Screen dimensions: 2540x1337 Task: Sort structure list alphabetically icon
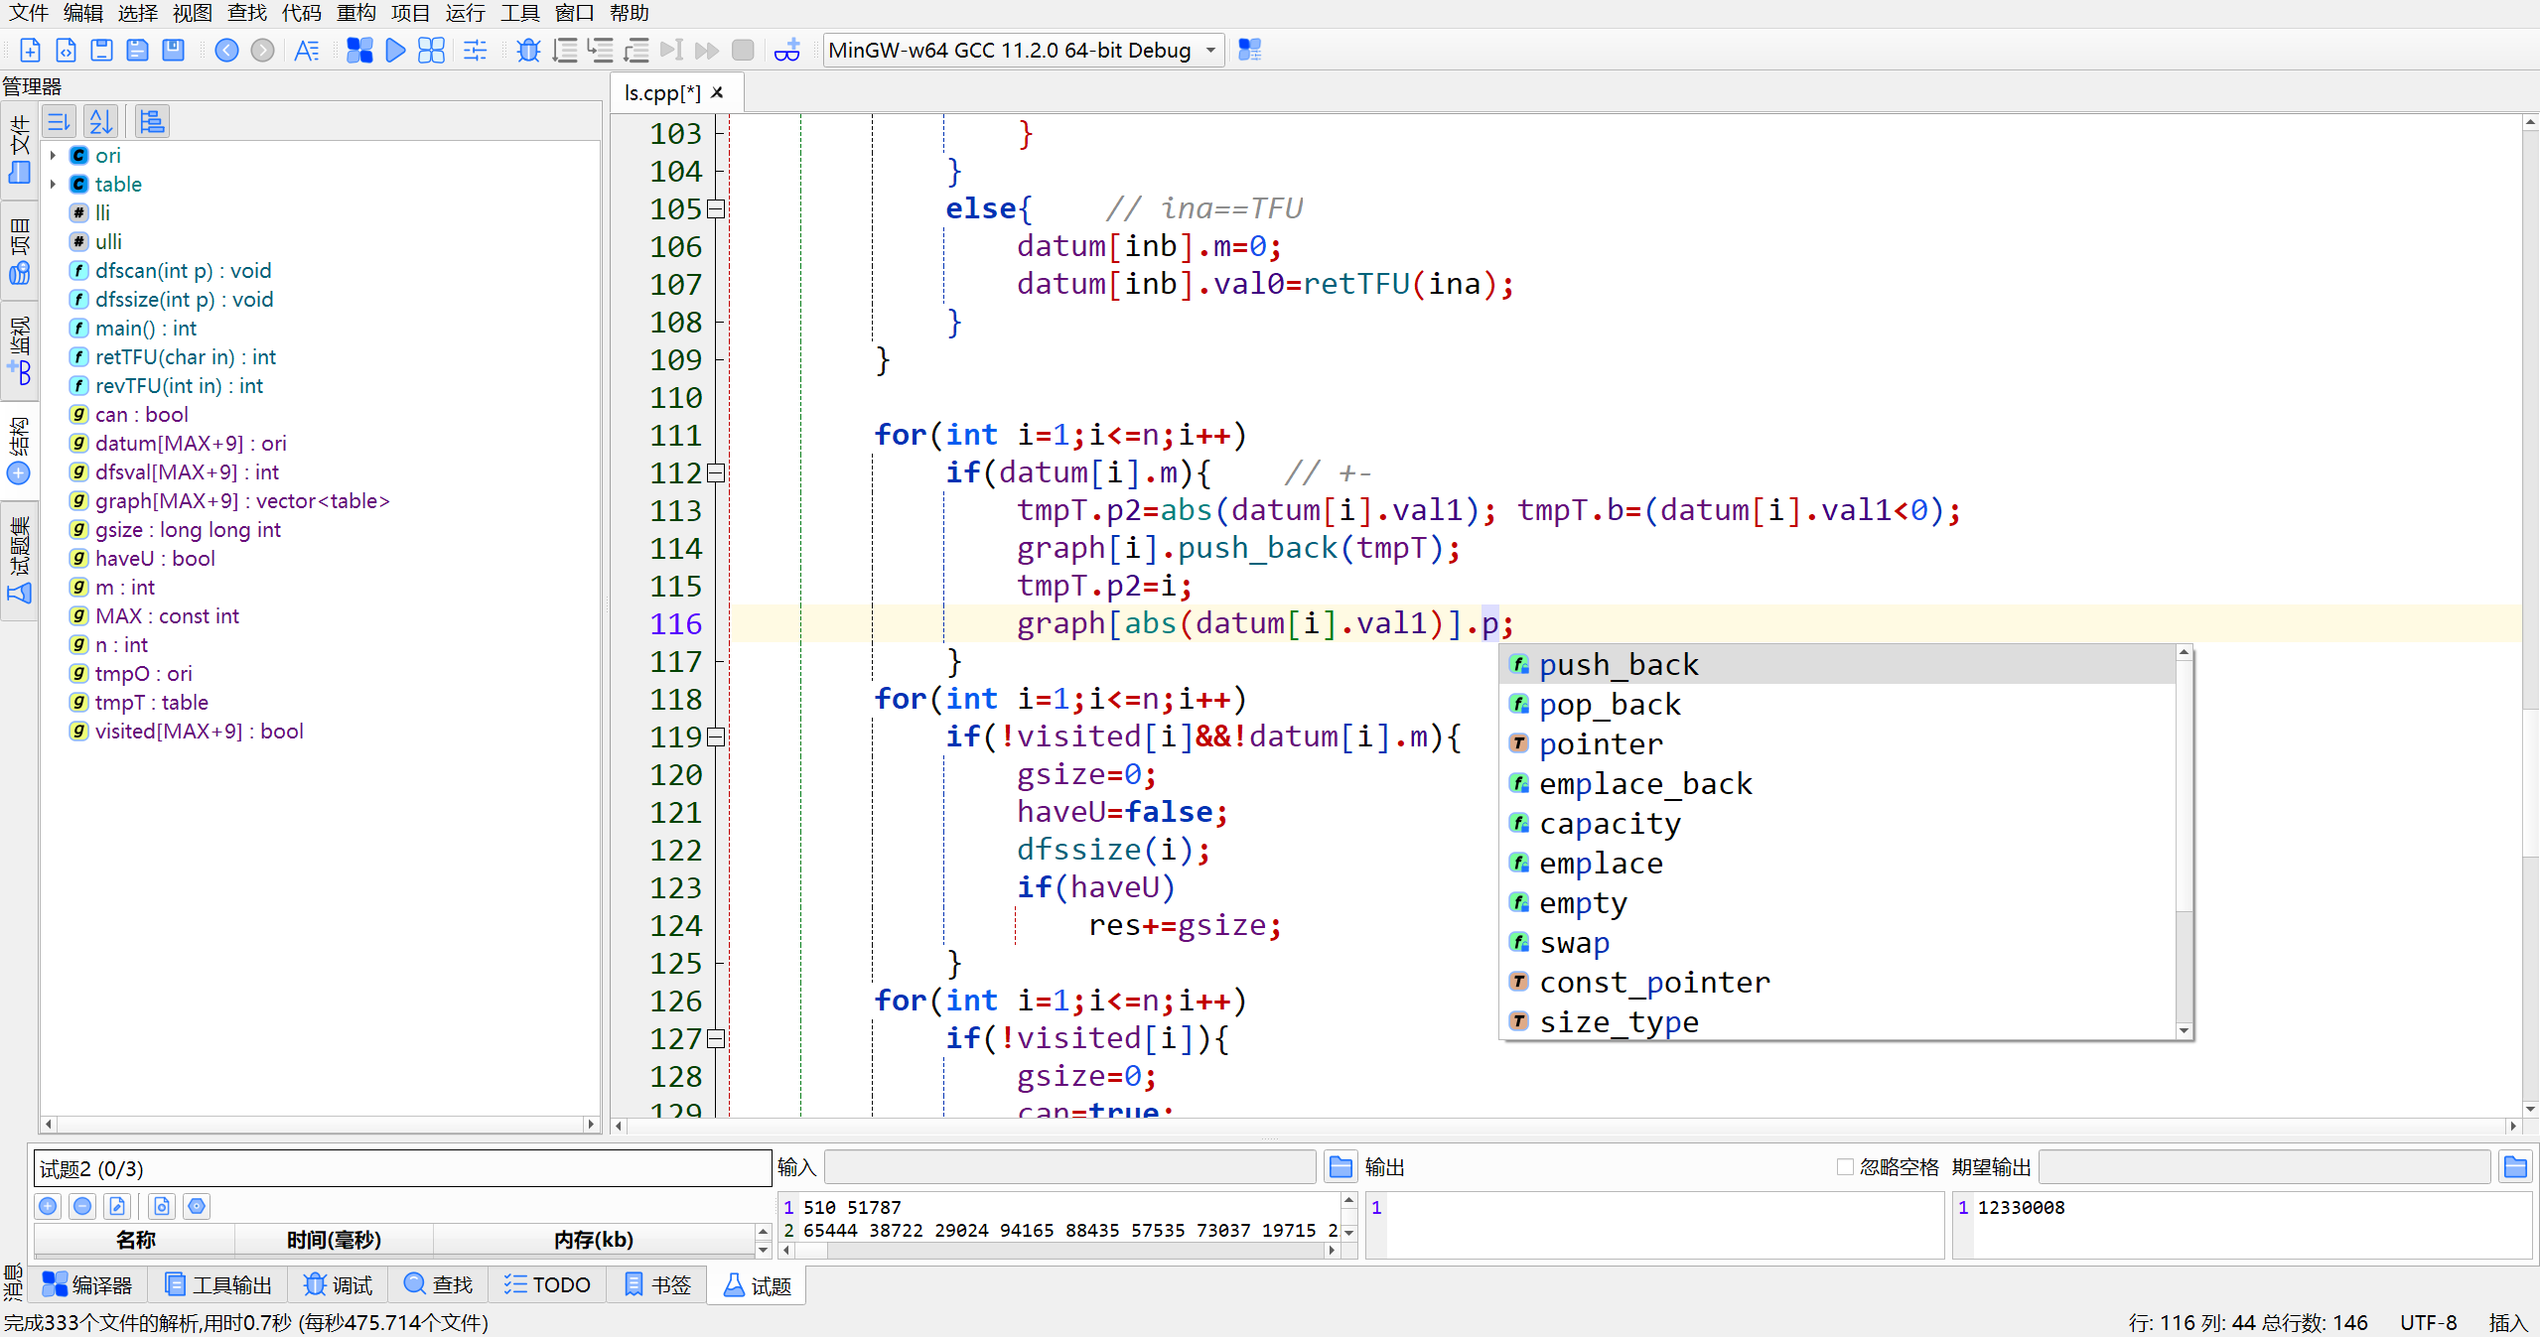[x=100, y=122]
